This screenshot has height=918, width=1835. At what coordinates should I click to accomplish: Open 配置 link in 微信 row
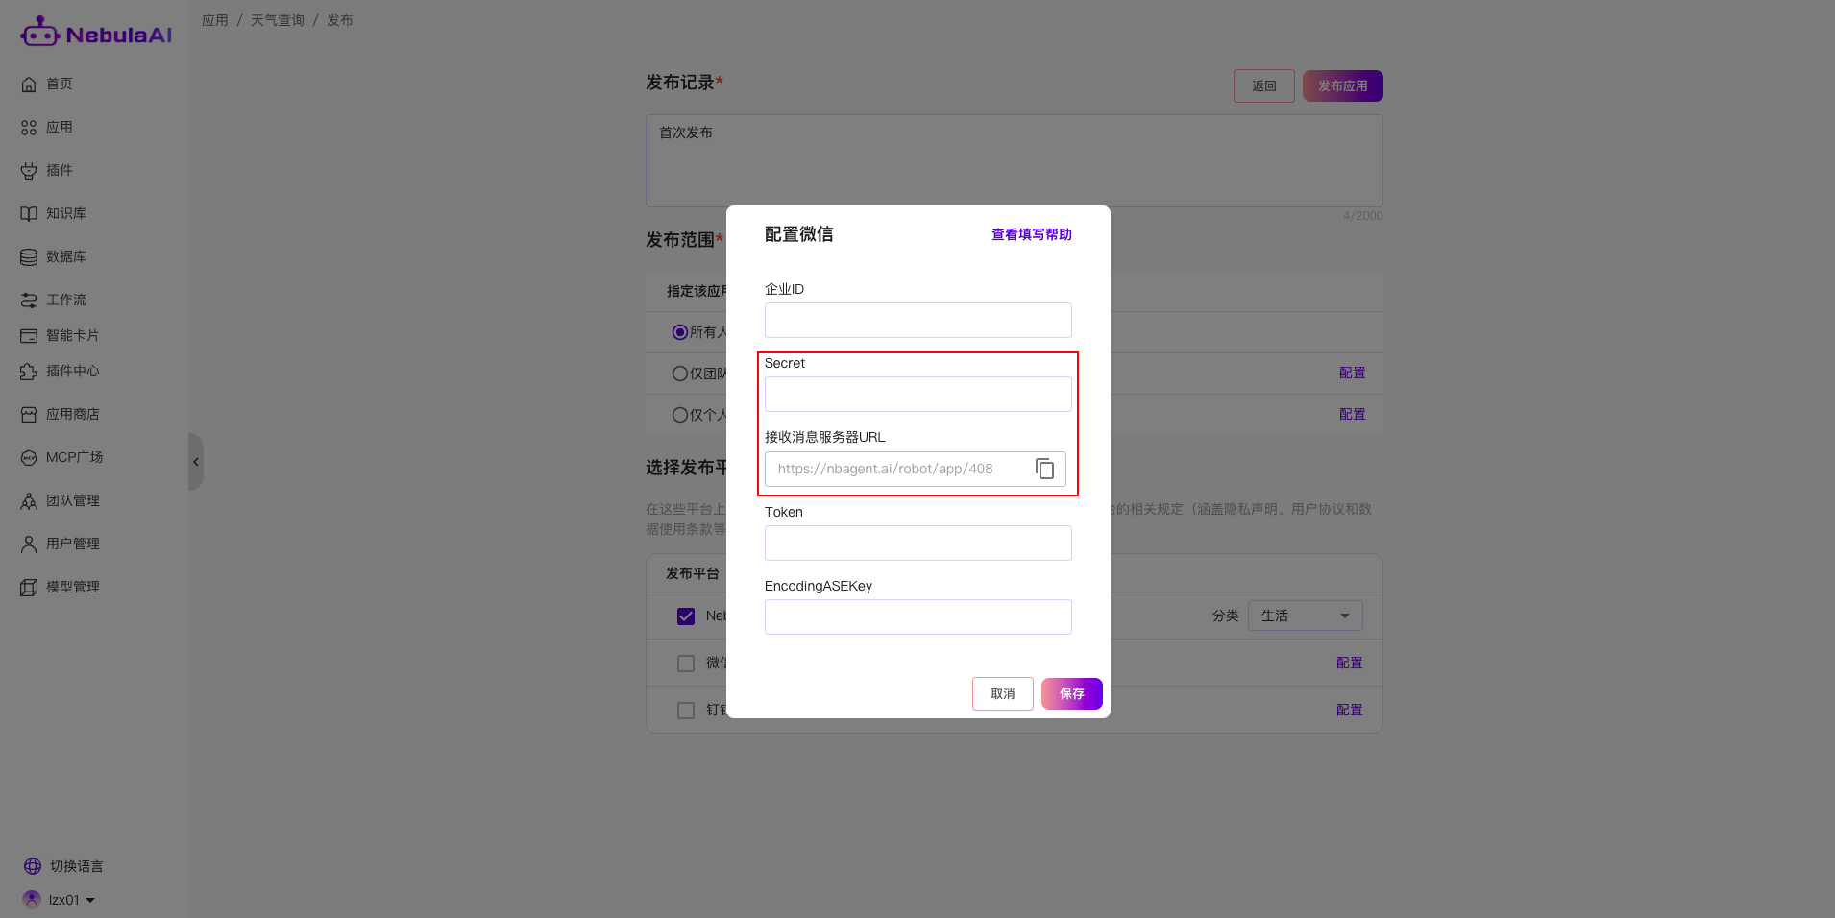[x=1350, y=663]
